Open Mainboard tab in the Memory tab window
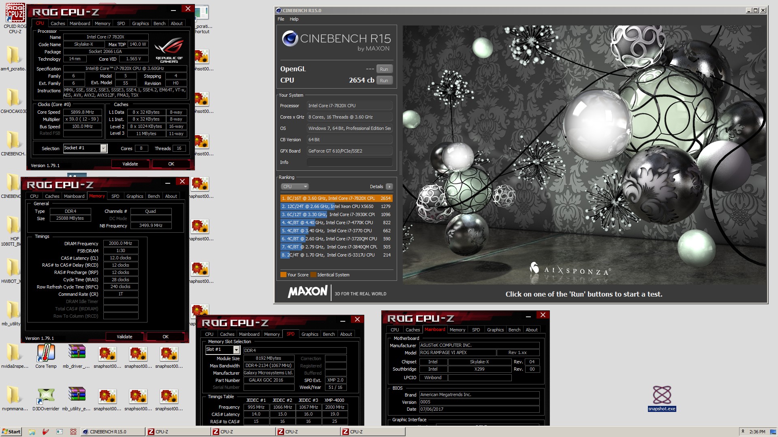Image resolution: width=778 pixels, height=437 pixels. tap(74, 196)
